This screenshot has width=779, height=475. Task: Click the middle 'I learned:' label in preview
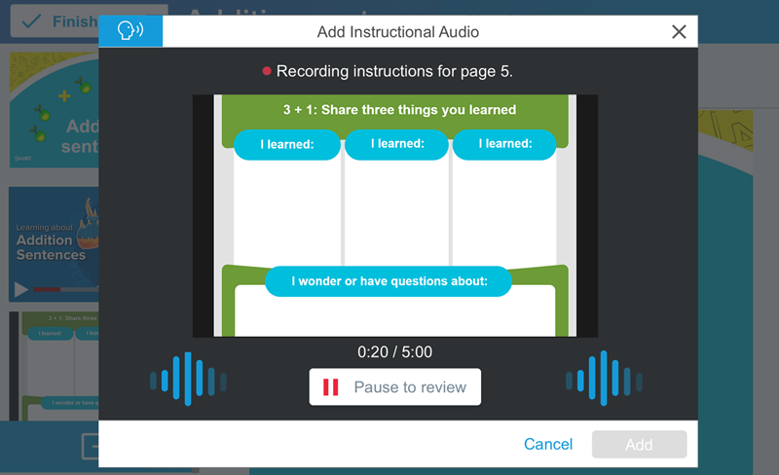point(397,144)
